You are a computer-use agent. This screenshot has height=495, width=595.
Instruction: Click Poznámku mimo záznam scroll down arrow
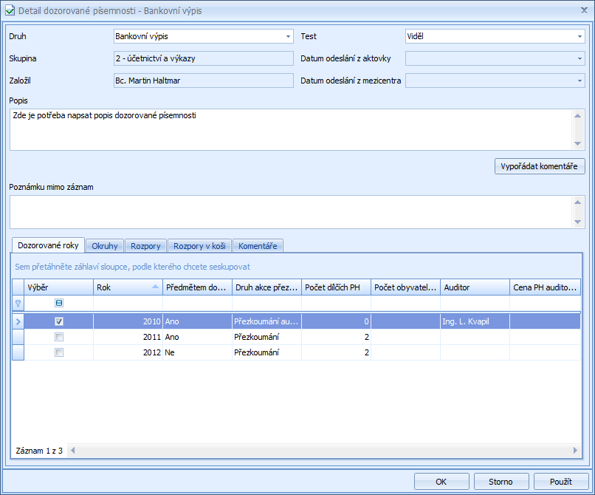click(x=577, y=222)
